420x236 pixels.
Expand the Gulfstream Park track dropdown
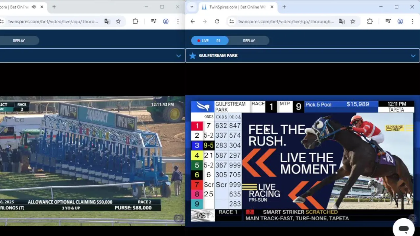tap(413, 56)
